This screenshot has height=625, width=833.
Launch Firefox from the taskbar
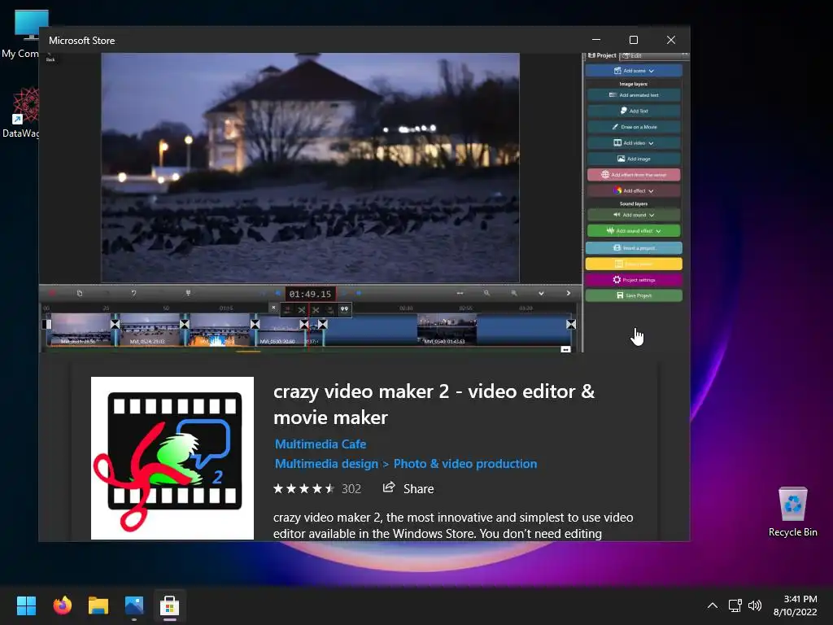[62, 605]
